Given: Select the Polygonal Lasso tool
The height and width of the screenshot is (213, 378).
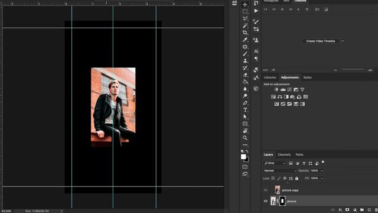Looking at the screenshot, I should coord(245,18).
